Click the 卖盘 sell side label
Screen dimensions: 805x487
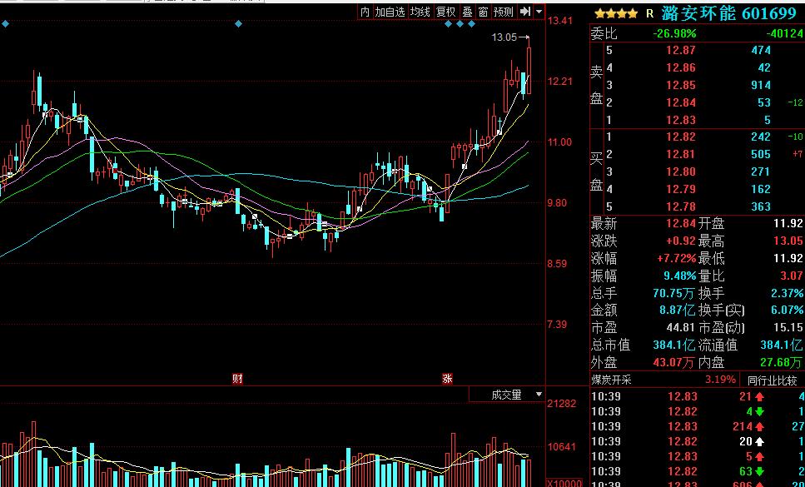pyautogui.click(x=597, y=85)
